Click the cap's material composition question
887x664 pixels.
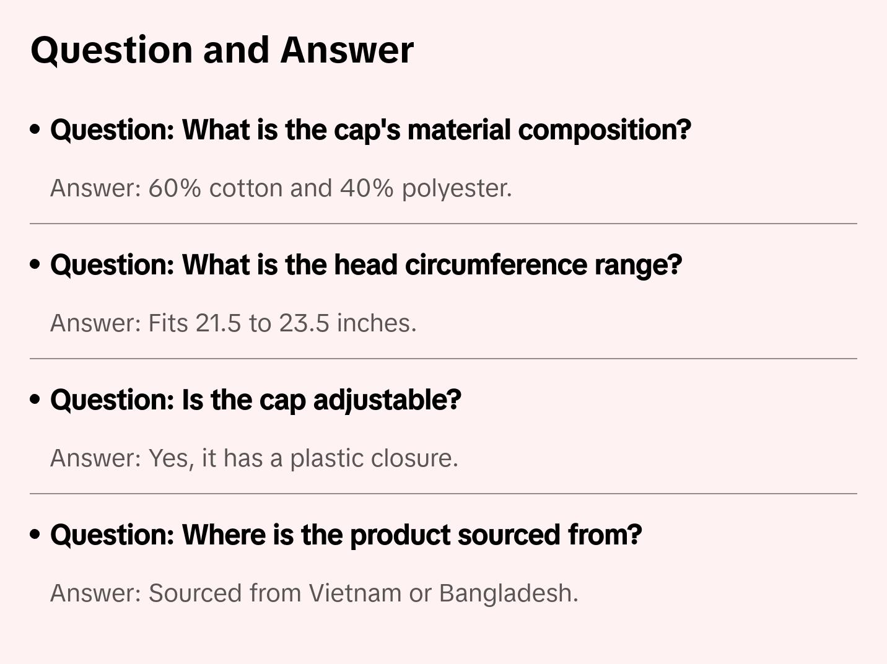click(370, 130)
